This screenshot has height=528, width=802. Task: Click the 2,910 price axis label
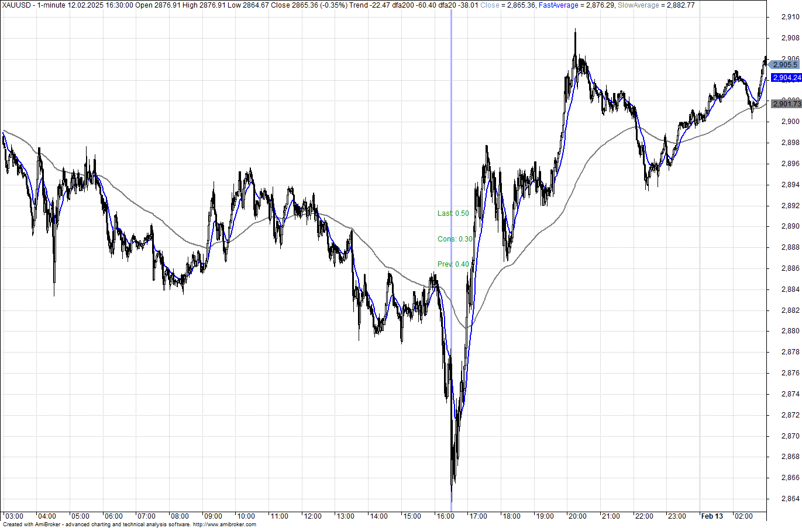click(x=790, y=17)
